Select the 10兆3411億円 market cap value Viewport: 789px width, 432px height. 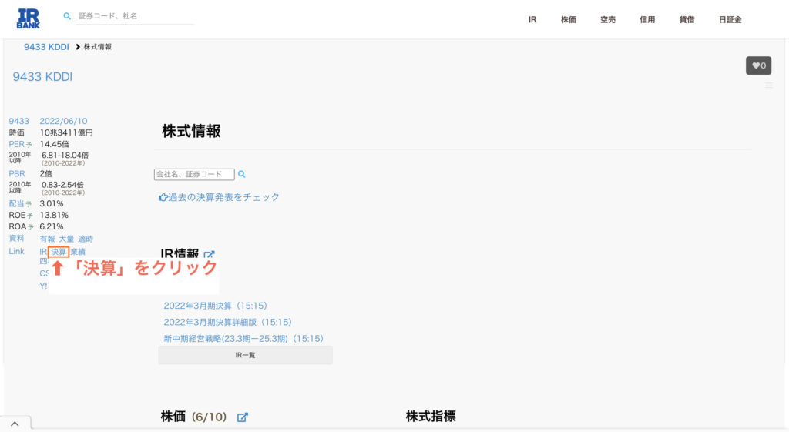click(66, 132)
